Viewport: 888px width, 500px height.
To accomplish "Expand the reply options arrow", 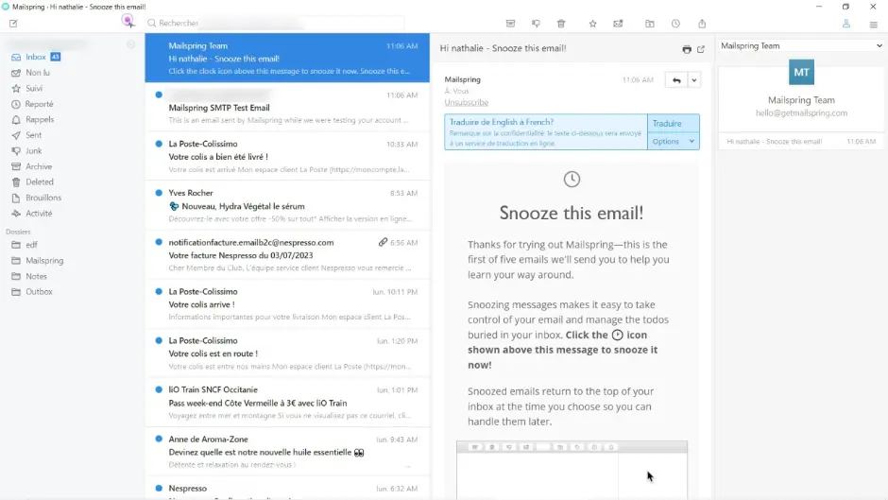I will click(x=694, y=80).
